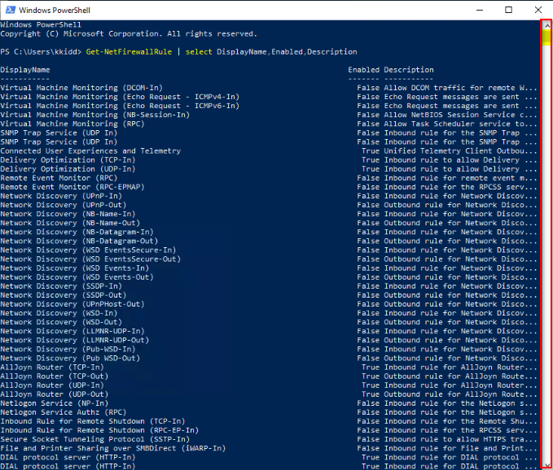This screenshot has height=470, width=553.
Task: Click description 'Allow DCOM traffic for remote W...'
Action: [460, 88]
